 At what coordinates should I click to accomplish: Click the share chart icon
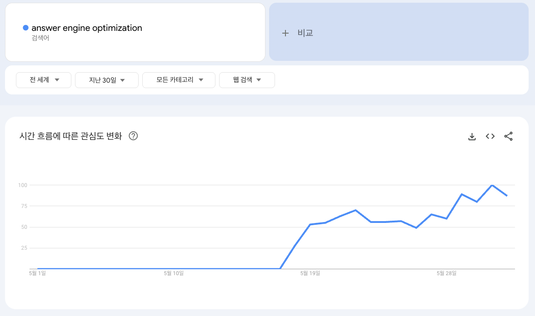pos(509,136)
